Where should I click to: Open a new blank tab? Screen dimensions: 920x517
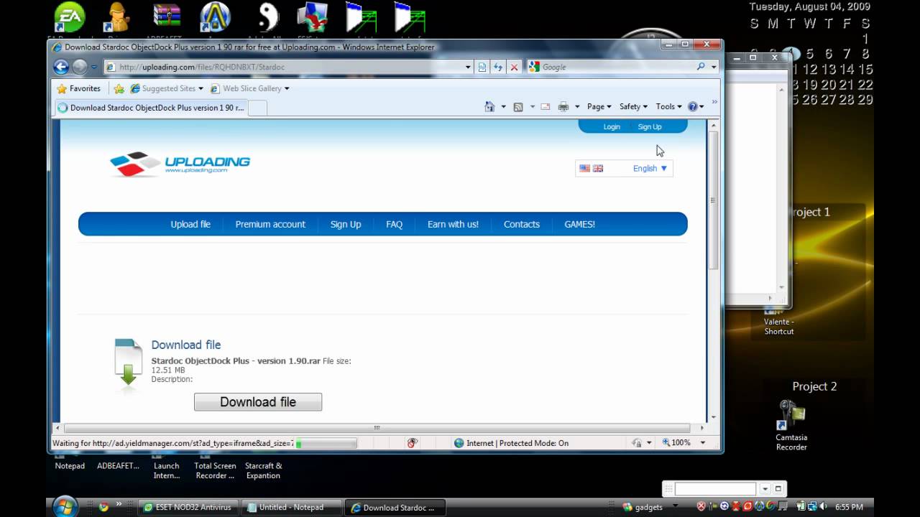coord(257,108)
